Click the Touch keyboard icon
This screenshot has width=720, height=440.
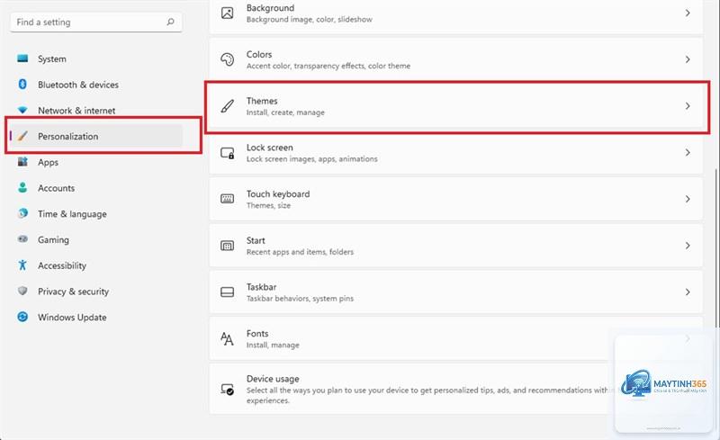click(228, 199)
